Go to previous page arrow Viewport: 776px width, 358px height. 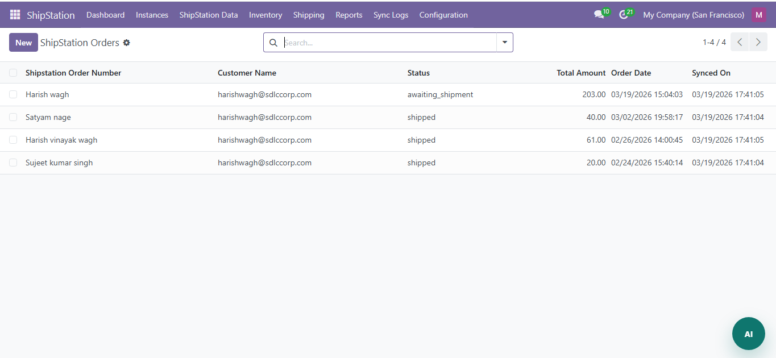740,42
